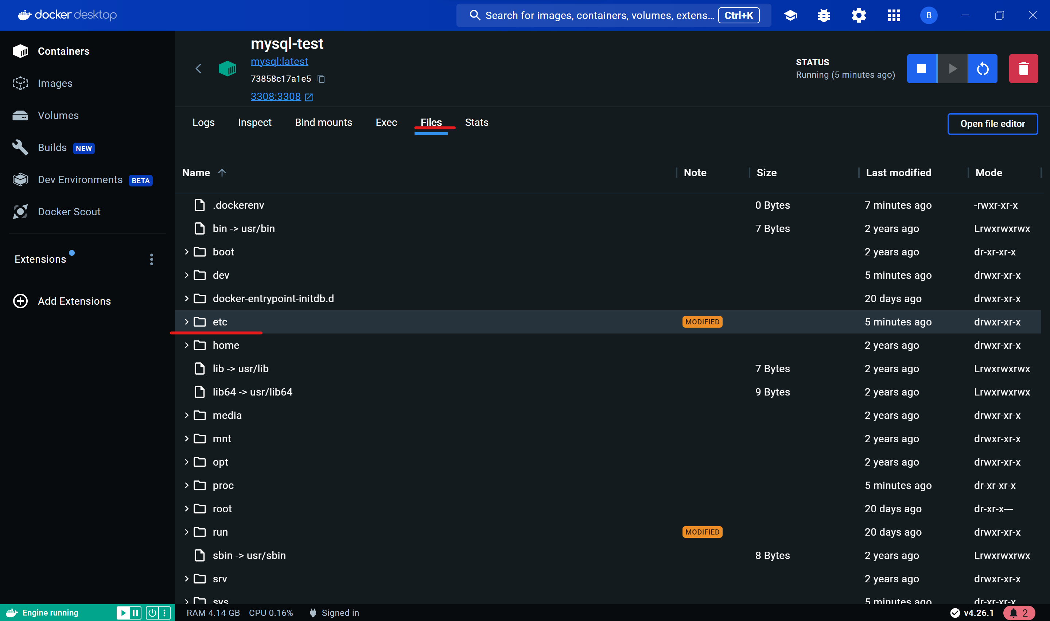Viewport: 1050px width, 621px height.
Task: Restart the container with the circular arrow button
Action: point(982,69)
